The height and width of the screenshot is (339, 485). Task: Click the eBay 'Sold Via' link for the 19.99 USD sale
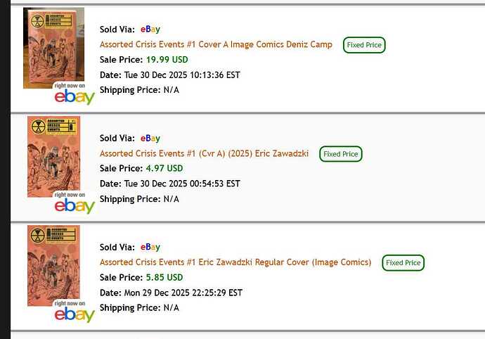[x=150, y=30]
